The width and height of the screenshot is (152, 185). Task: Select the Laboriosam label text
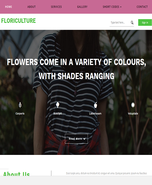tap(95, 114)
